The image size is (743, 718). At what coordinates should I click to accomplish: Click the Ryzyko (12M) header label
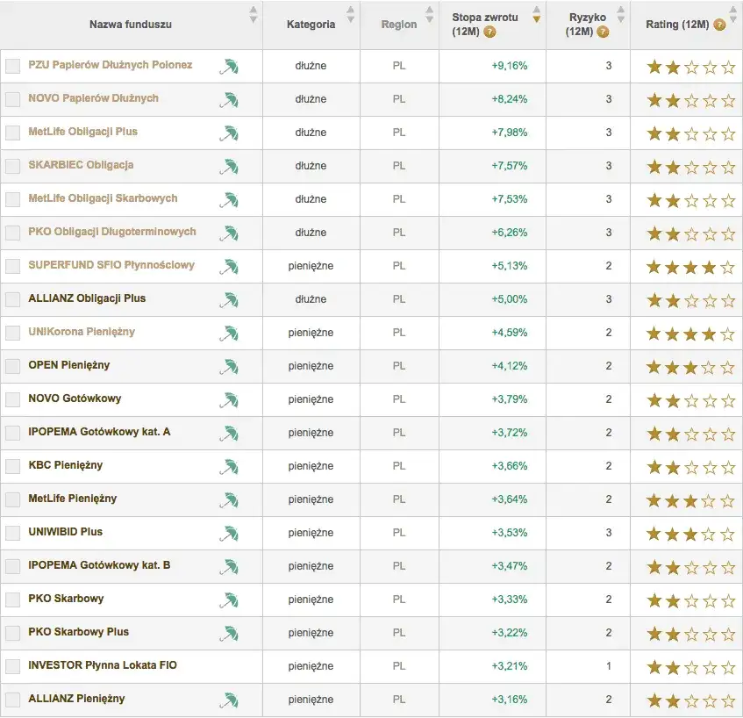[587, 25]
